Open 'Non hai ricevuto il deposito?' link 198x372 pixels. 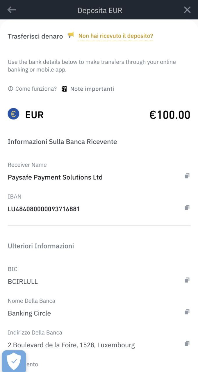(x=116, y=36)
